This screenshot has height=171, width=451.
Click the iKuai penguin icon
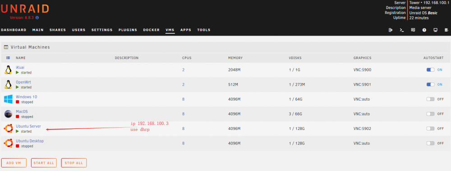click(8, 70)
